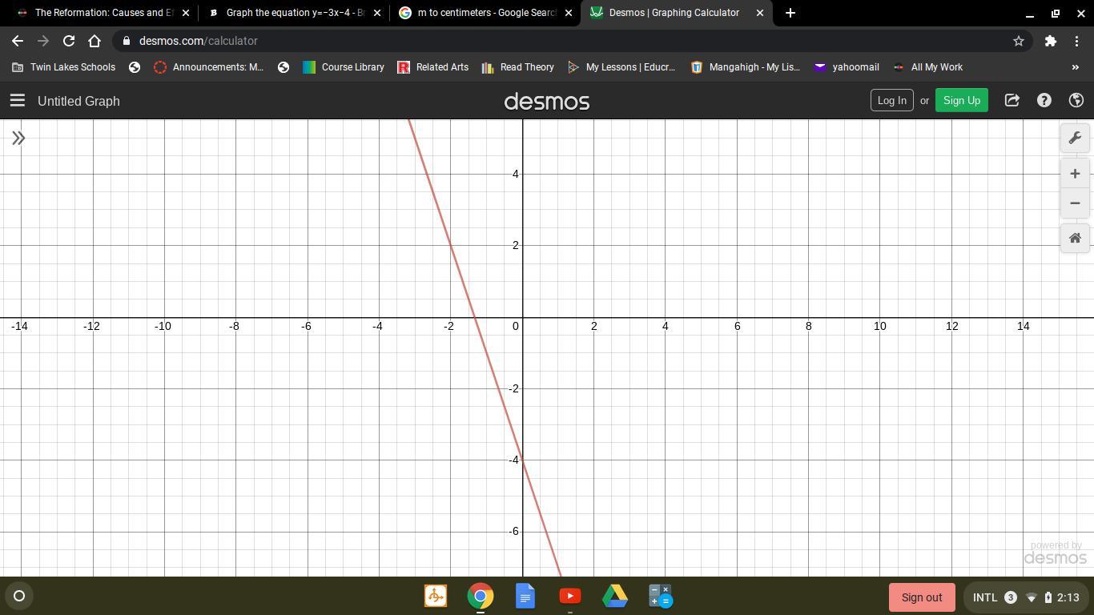Screen dimensions: 1094x615
Task: Open language globe menu
Action: coord(1076,100)
